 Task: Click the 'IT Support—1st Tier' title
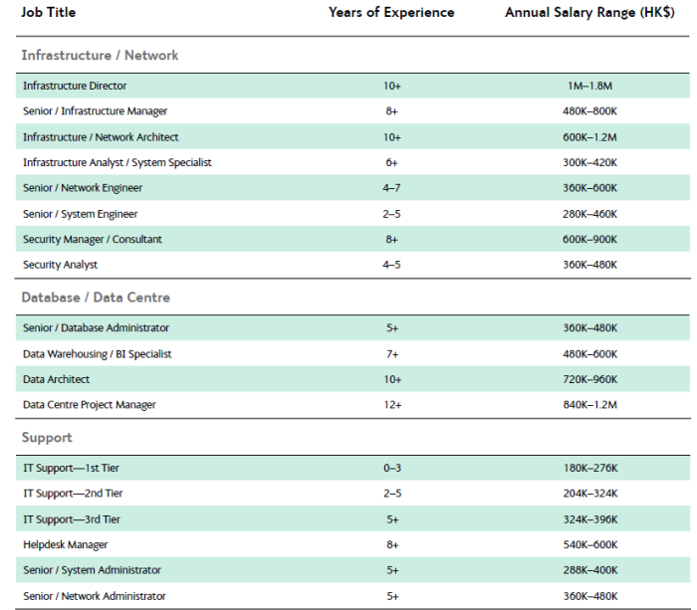(71, 469)
